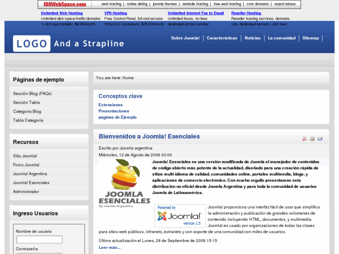Open VPS Hosting ad link

[116, 13]
